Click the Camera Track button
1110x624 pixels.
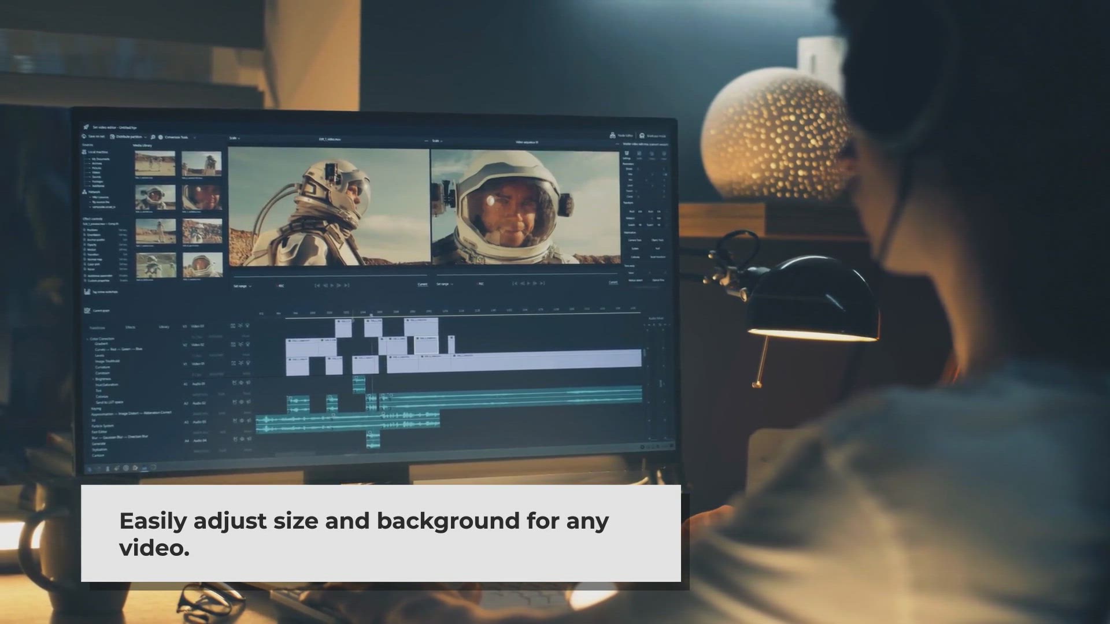635,240
